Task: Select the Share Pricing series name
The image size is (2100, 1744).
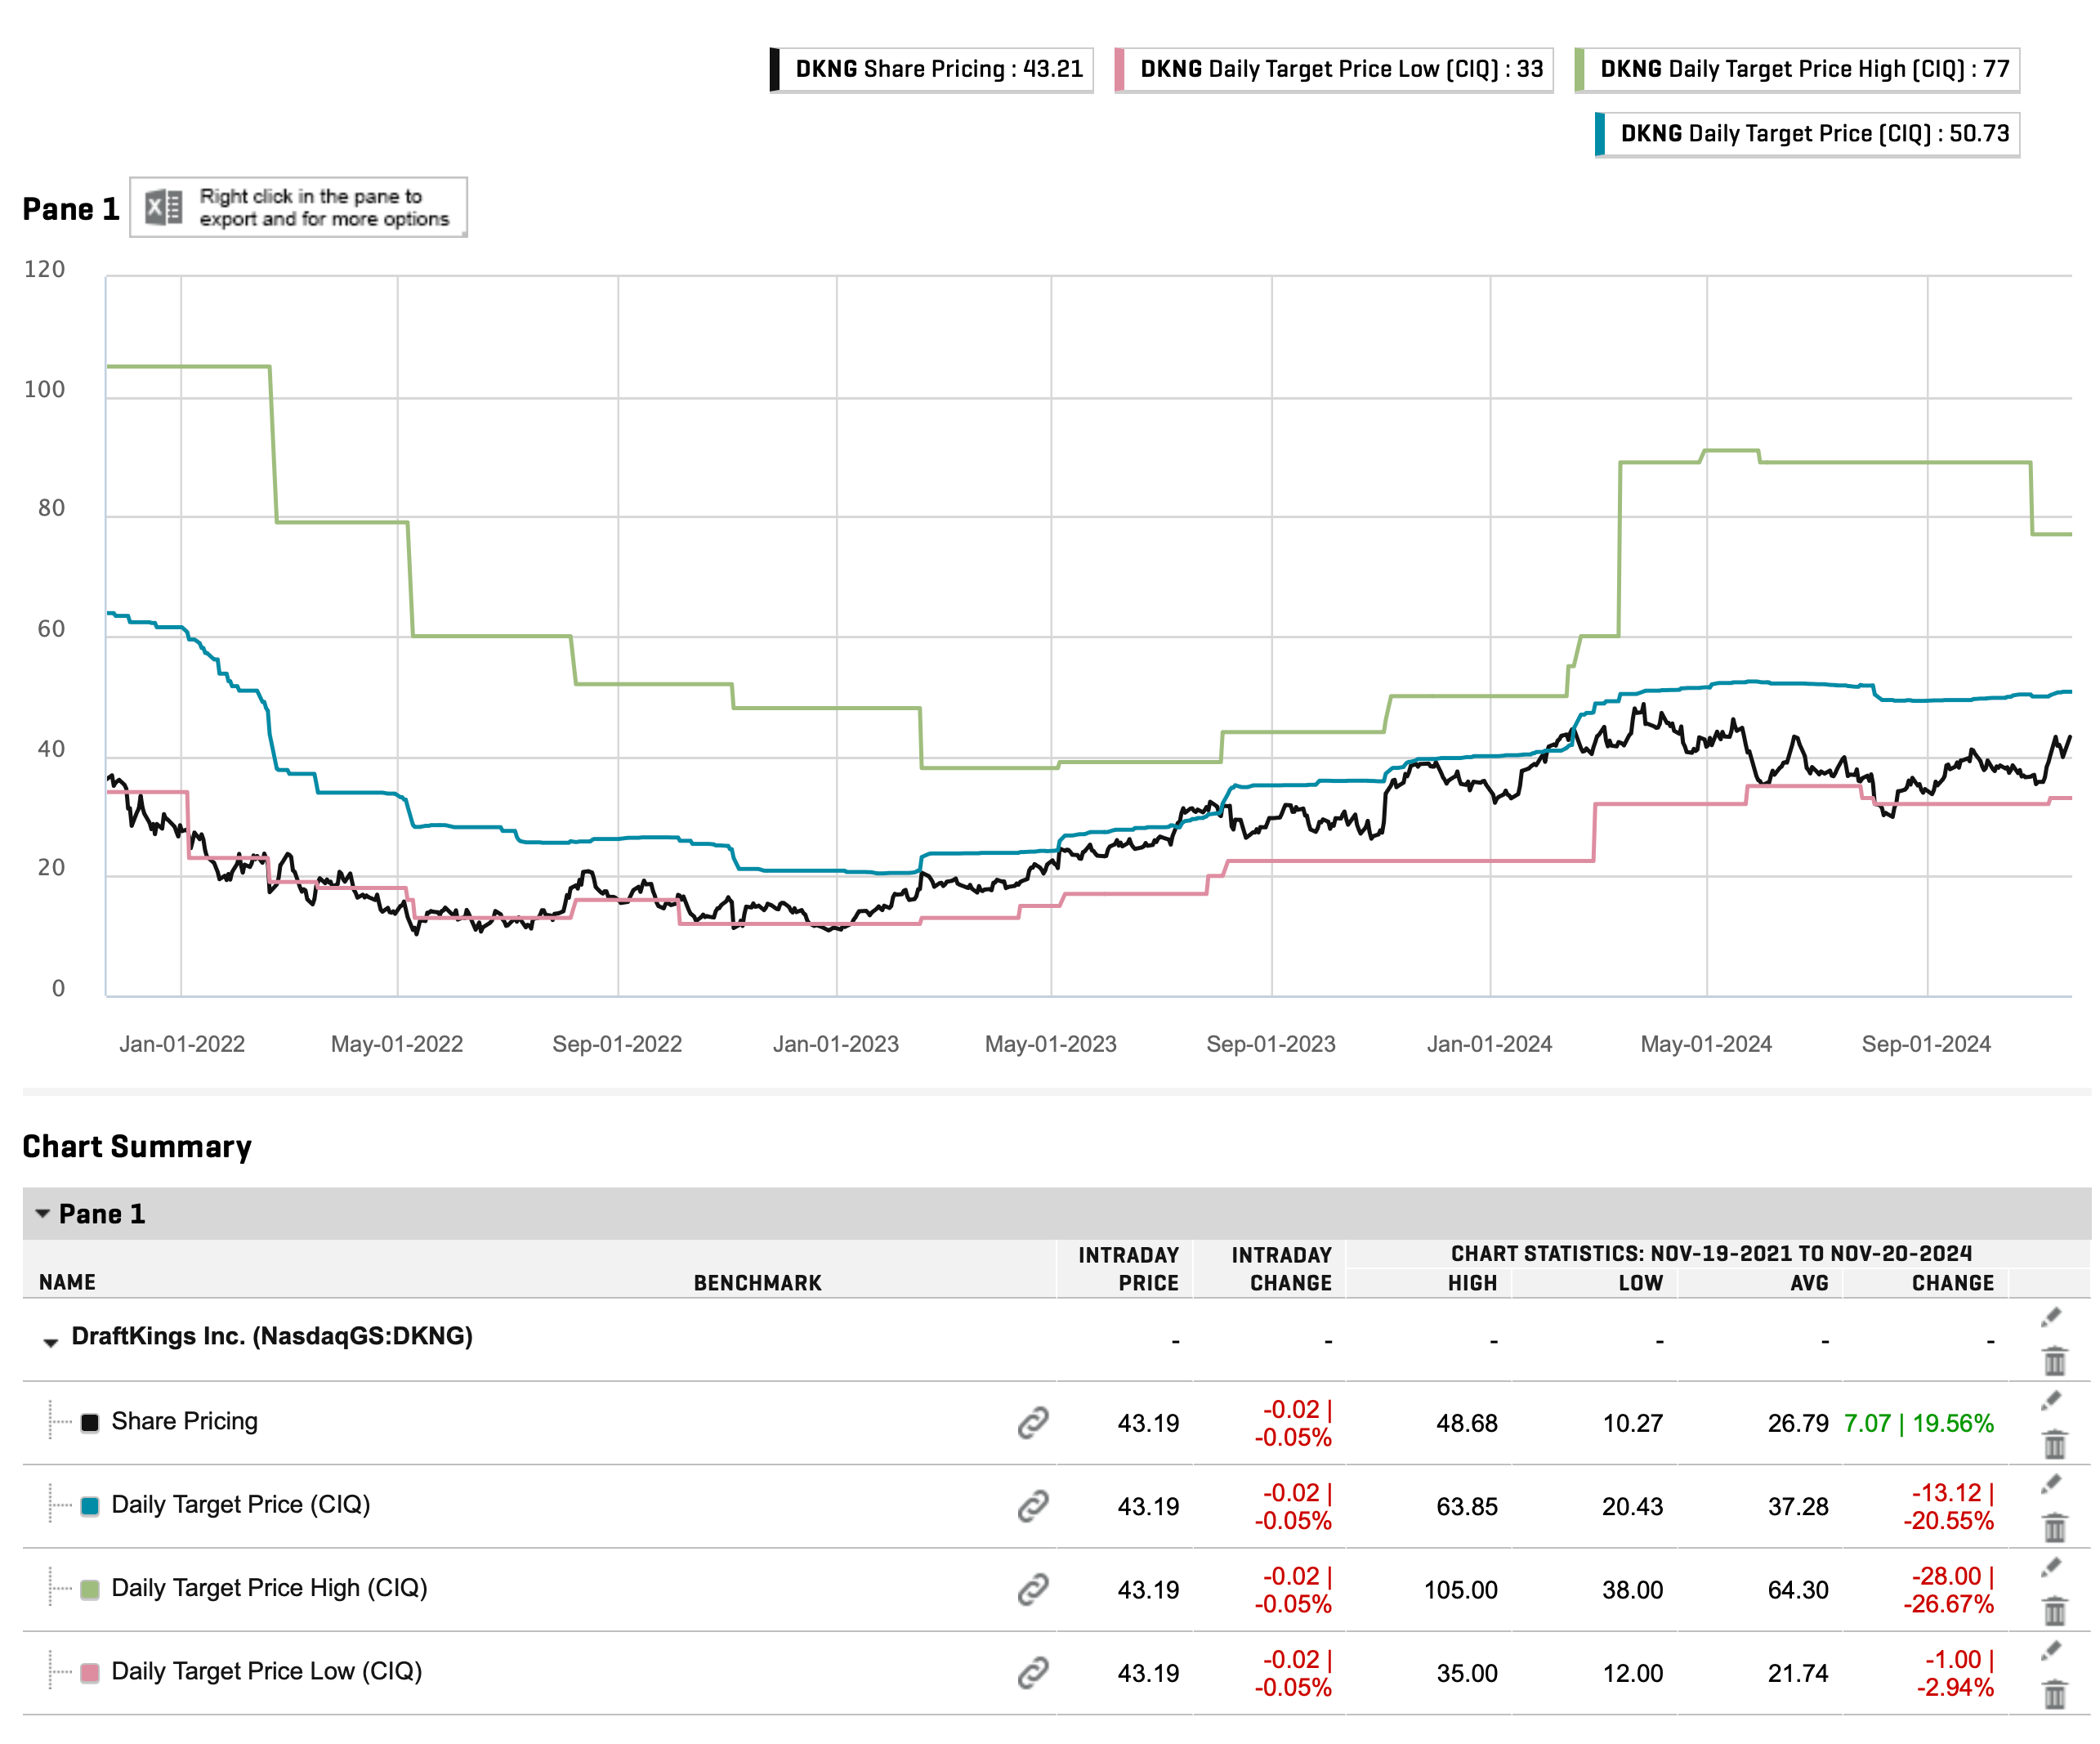Action: point(184,1421)
